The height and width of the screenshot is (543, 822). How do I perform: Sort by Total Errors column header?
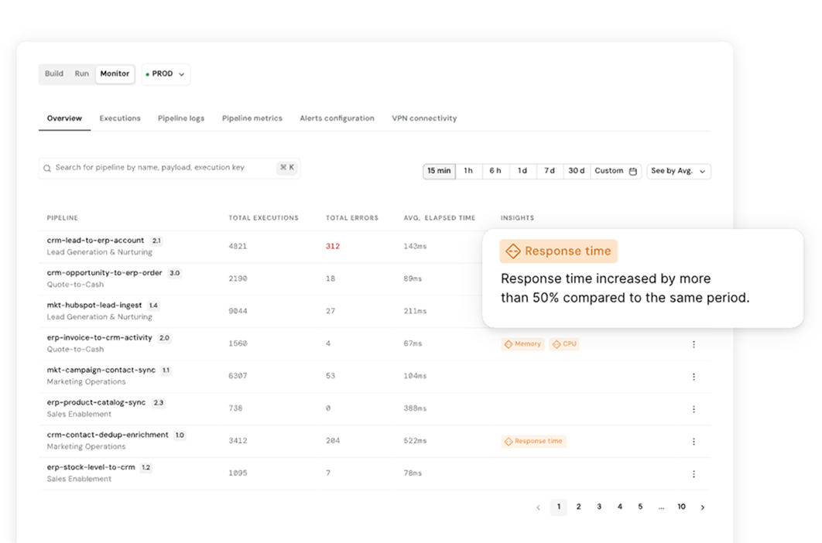[352, 218]
